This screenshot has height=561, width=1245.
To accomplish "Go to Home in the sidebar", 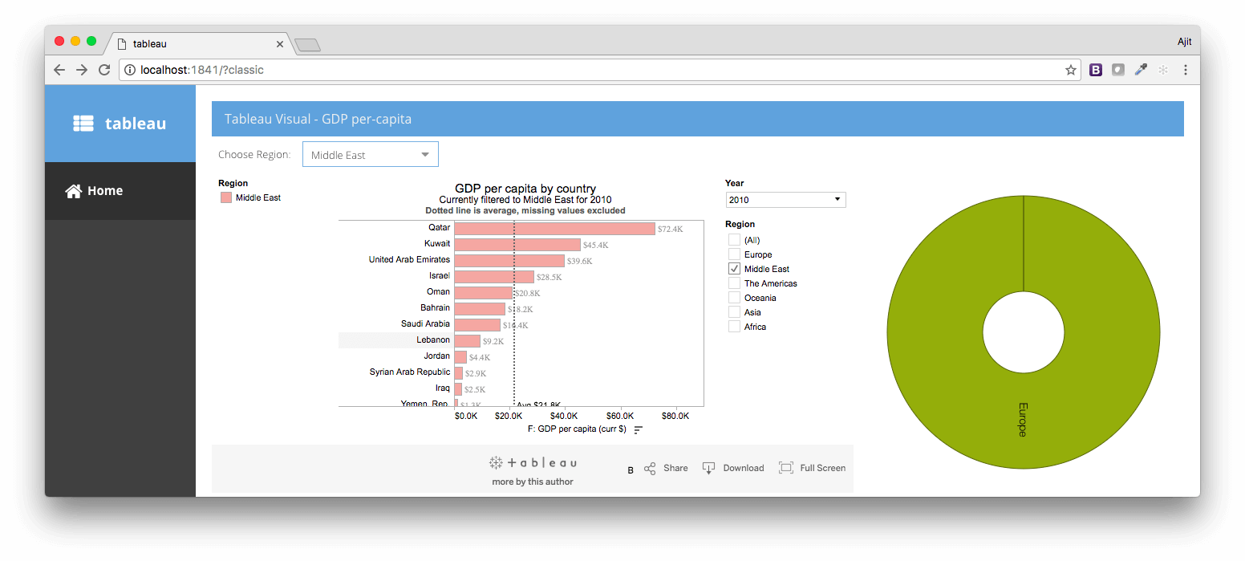I will click(120, 191).
